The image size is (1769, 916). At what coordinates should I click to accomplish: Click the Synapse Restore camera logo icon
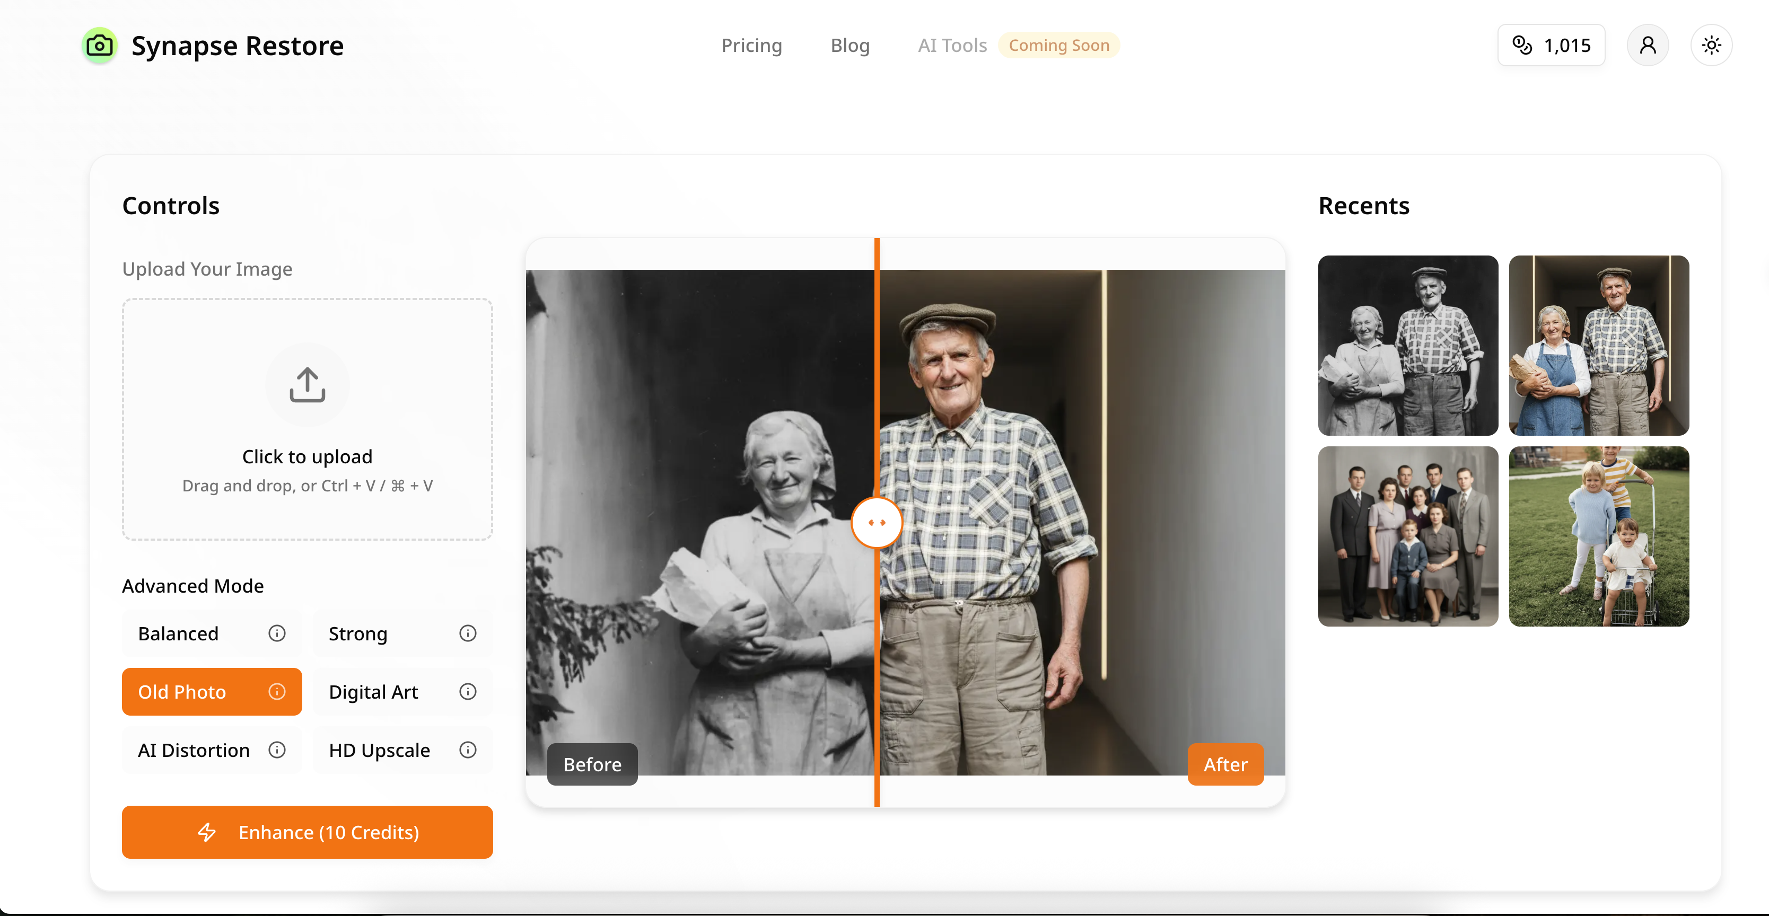100,46
